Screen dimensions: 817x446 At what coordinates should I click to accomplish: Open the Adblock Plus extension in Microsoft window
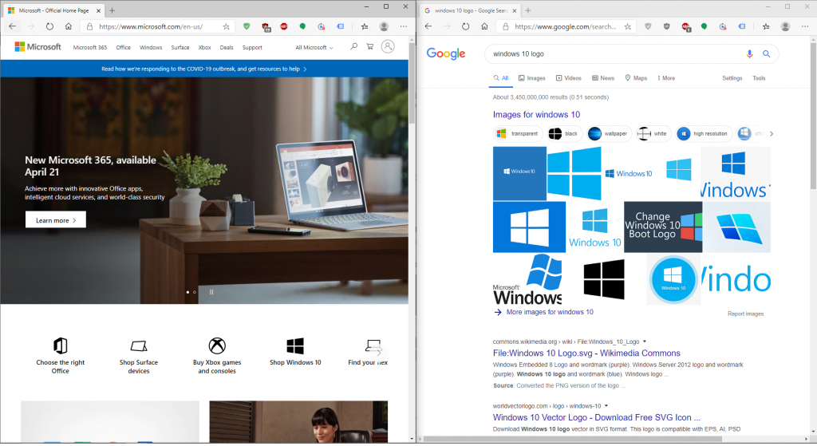[x=284, y=26]
